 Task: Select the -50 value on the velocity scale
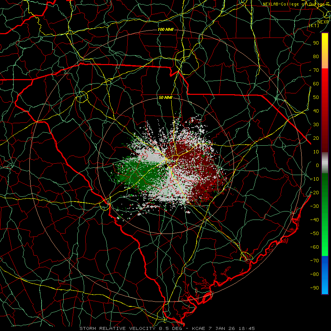[314, 234]
